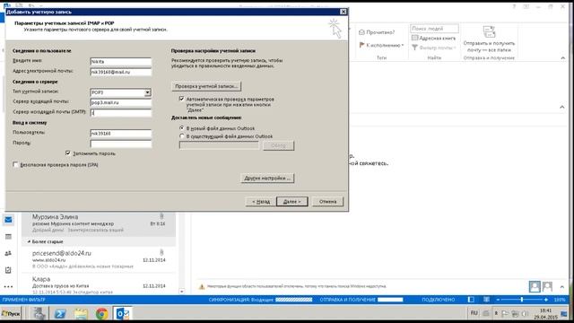Click the Password input field

pyautogui.click(x=121, y=144)
